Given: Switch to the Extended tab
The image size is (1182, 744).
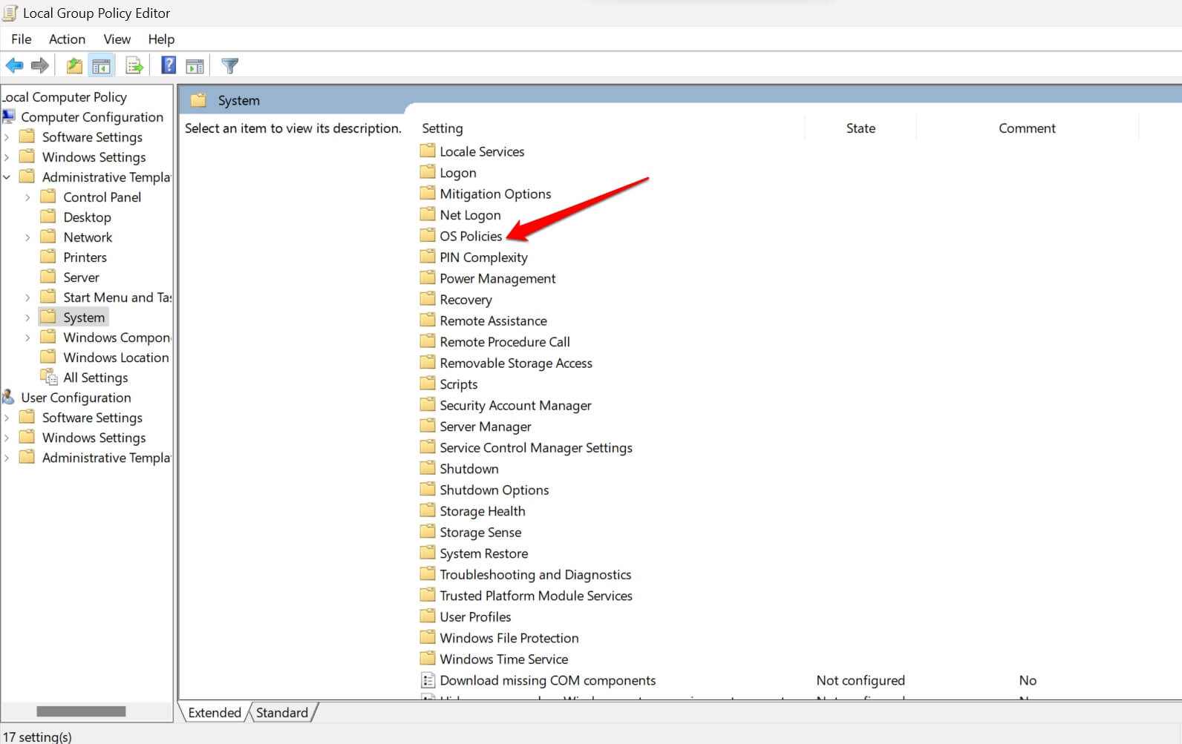Looking at the screenshot, I should (214, 712).
